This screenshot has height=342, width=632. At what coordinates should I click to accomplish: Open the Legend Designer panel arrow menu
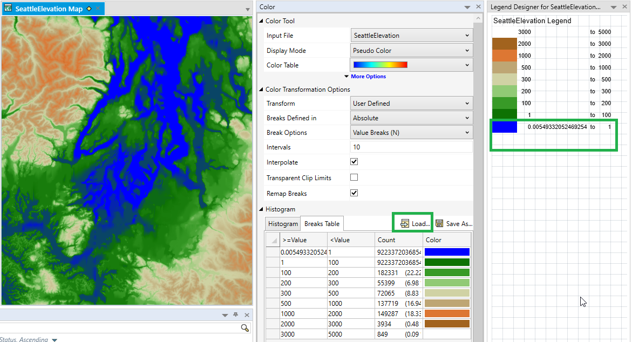[x=614, y=6]
